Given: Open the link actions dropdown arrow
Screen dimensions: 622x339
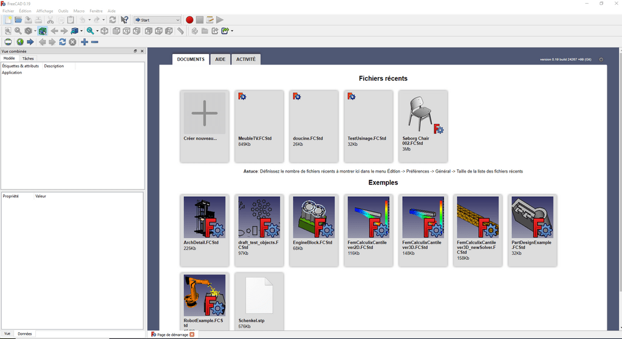Looking at the screenshot, I should tap(232, 31).
